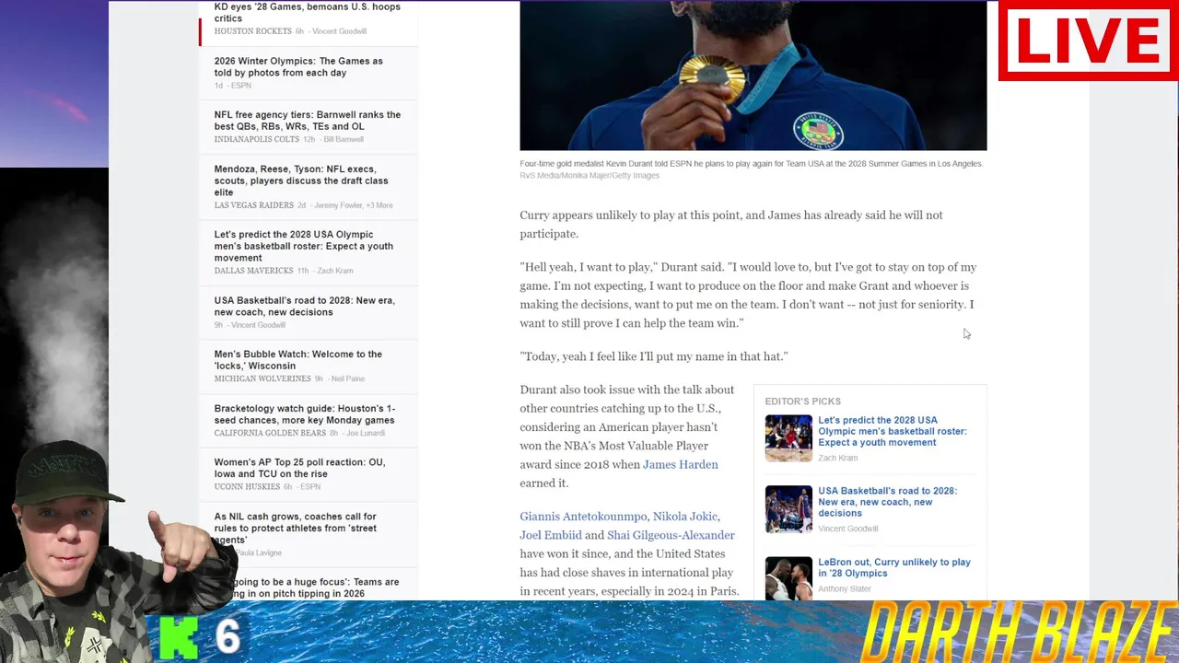This screenshot has height=663, width=1179.
Task: Open the pitch tipping in 2026 story
Action: coord(309,587)
